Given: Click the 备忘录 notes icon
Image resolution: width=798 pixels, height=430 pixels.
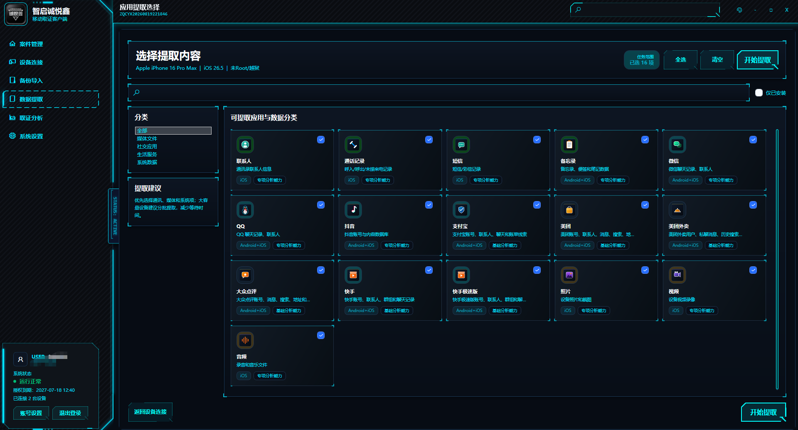Looking at the screenshot, I should click(x=569, y=145).
